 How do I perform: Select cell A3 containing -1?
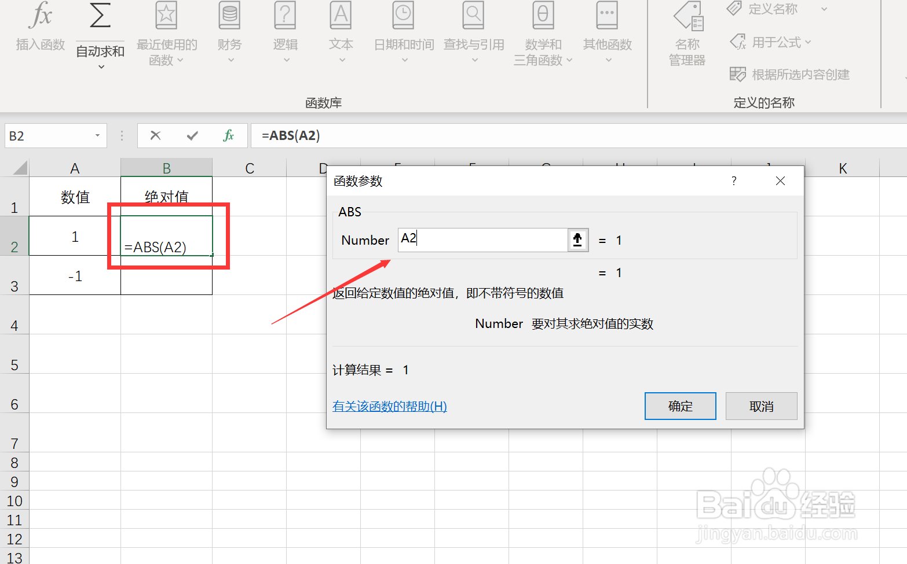click(x=75, y=275)
